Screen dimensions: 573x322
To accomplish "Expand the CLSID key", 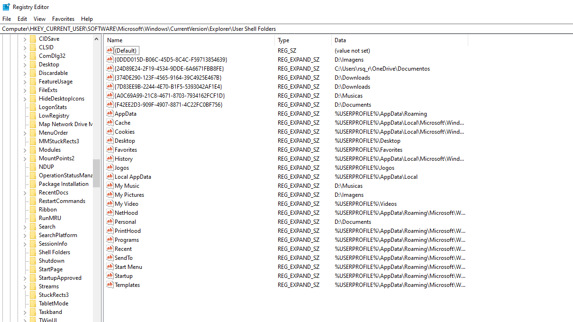I will (25, 47).
